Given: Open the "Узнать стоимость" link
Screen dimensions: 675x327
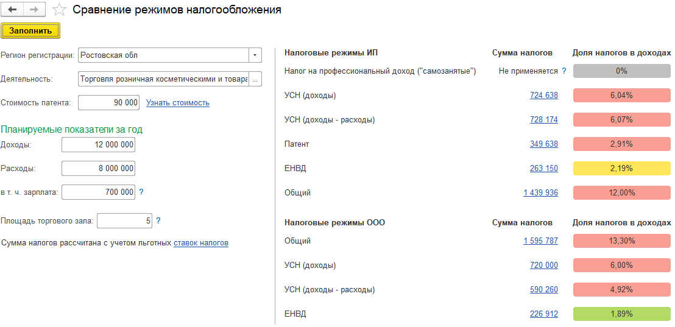Looking at the screenshot, I should pos(178,103).
